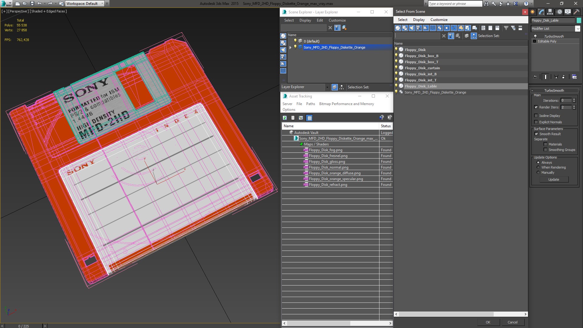Click Pin Stack icon under modifier stack
This screenshot has width=583, height=328.
[x=535, y=77]
